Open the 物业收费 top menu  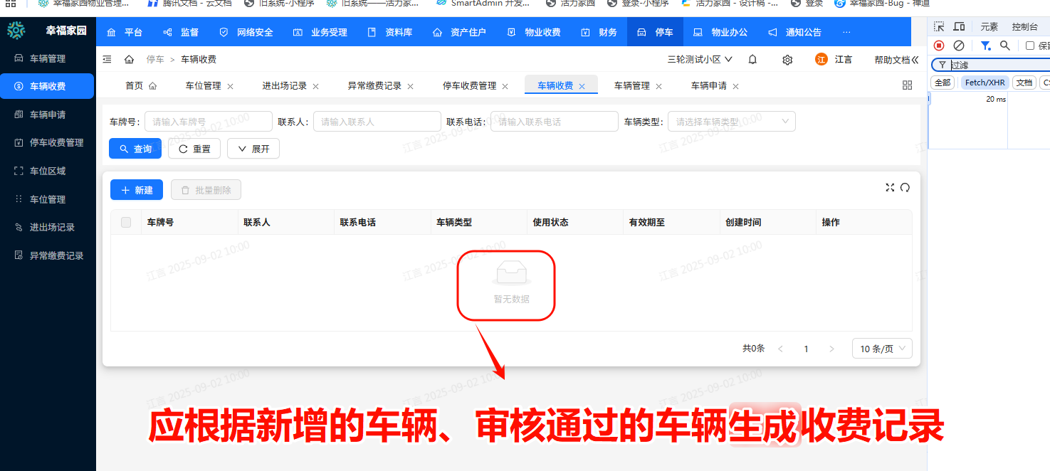(x=535, y=32)
